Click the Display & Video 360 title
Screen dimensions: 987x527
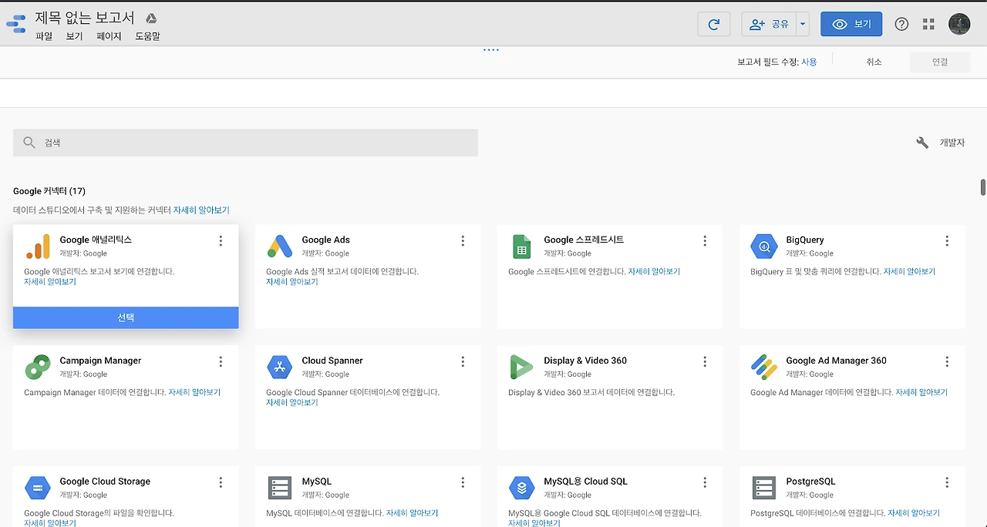tap(585, 361)
